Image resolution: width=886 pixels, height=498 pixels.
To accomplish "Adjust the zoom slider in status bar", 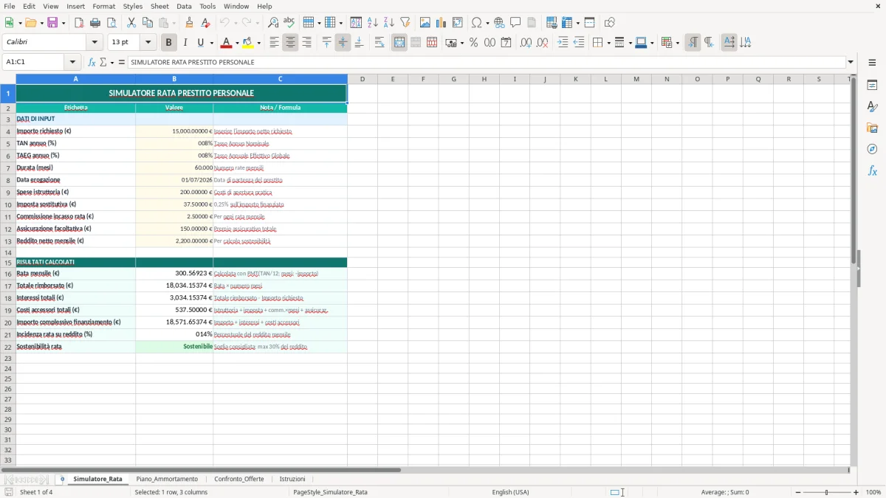I will pos(826,492).
